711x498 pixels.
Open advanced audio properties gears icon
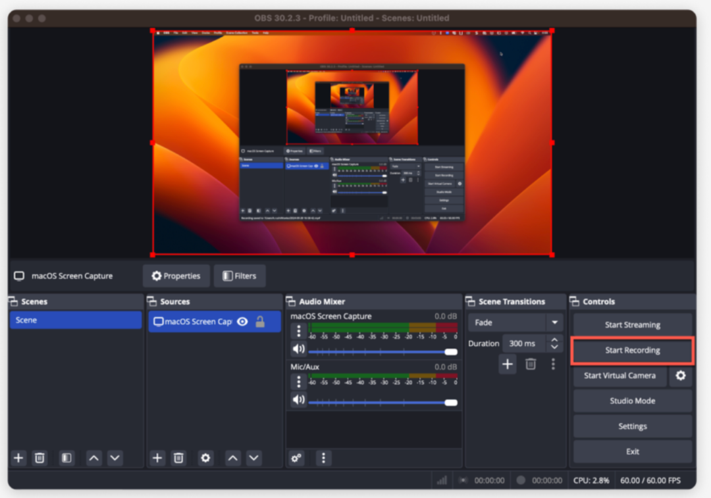pos(296,458)
